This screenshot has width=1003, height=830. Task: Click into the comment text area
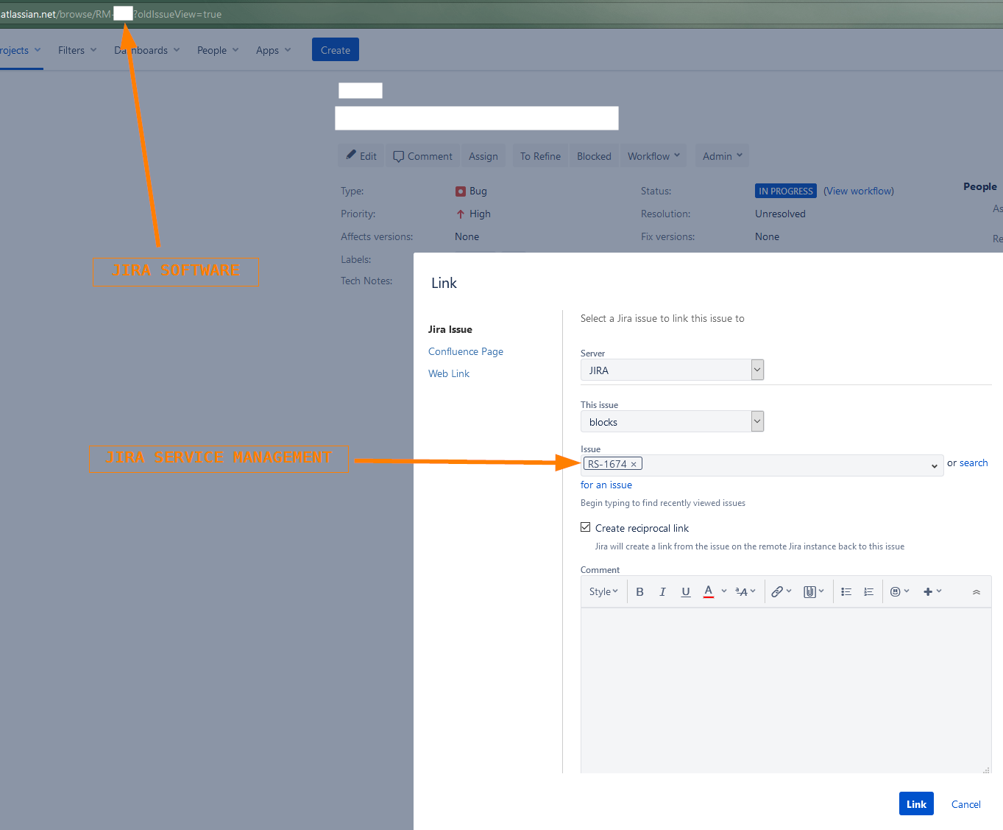[786, 690]
